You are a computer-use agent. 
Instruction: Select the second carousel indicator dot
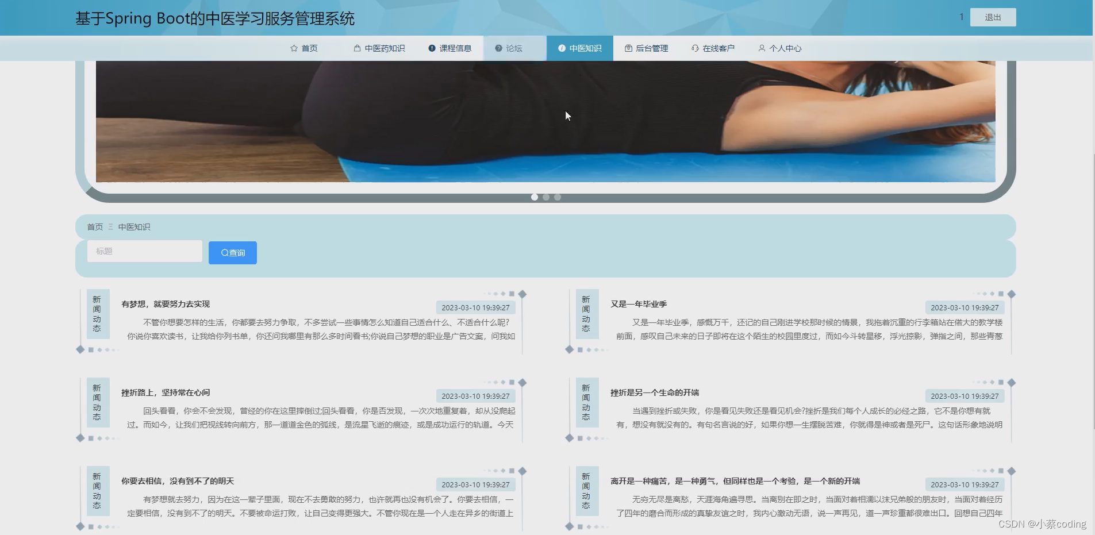pyautogui.click(x=546, y=197)
